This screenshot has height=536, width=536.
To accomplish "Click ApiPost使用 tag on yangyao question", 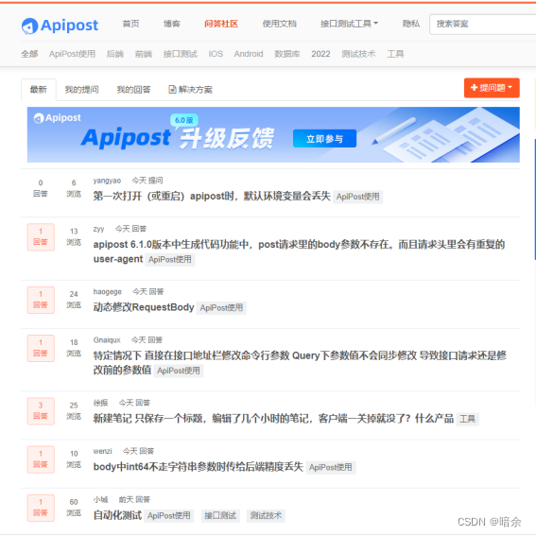I will pos(358,197).
